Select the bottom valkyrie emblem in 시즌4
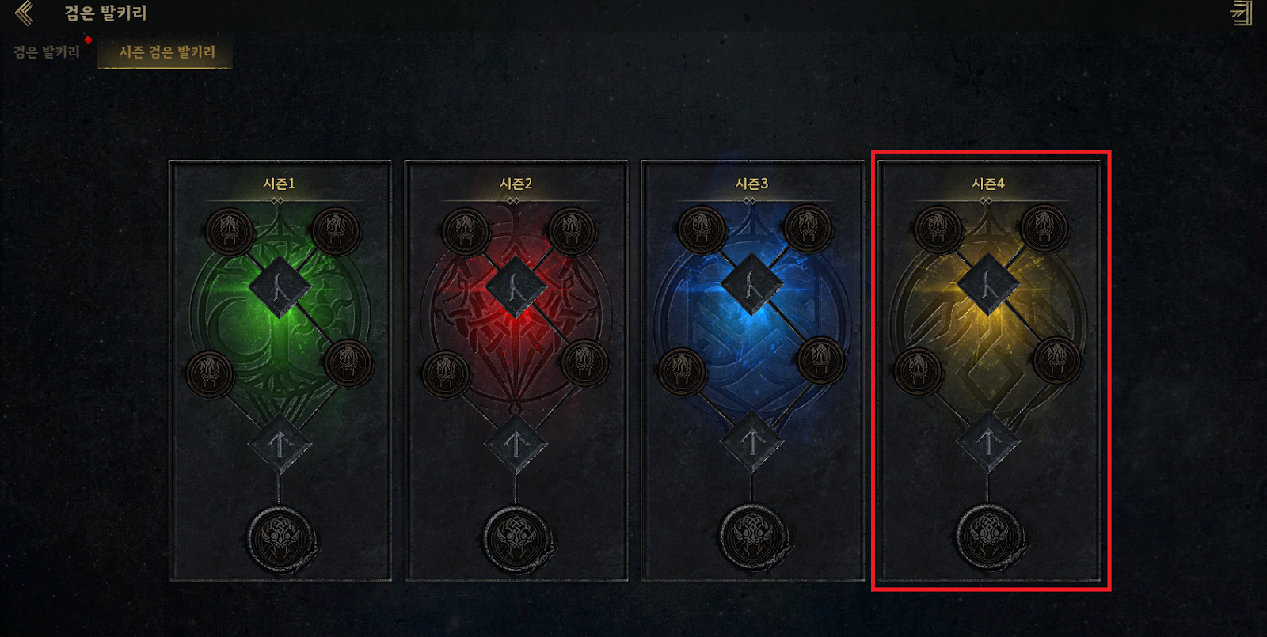This screenshot has width=1267, height=637. point(988,535)
